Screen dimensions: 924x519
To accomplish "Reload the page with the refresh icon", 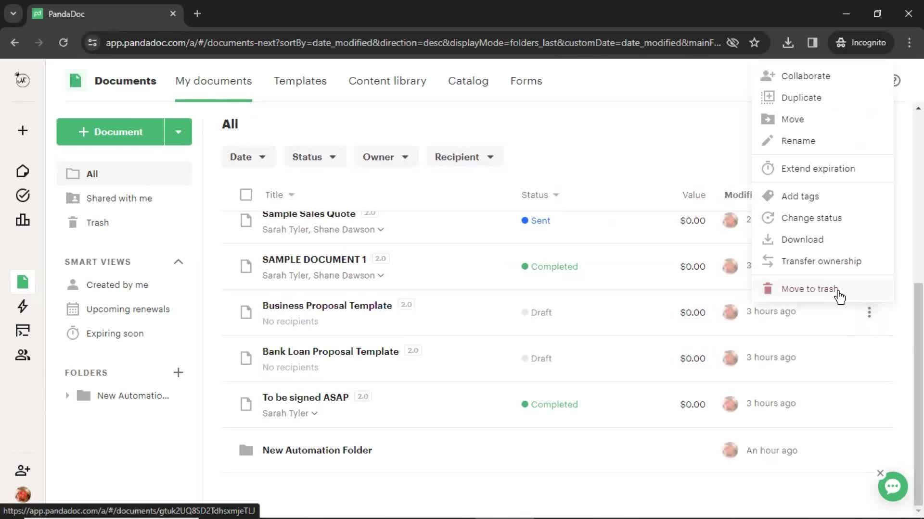I will tap(63, 42).
